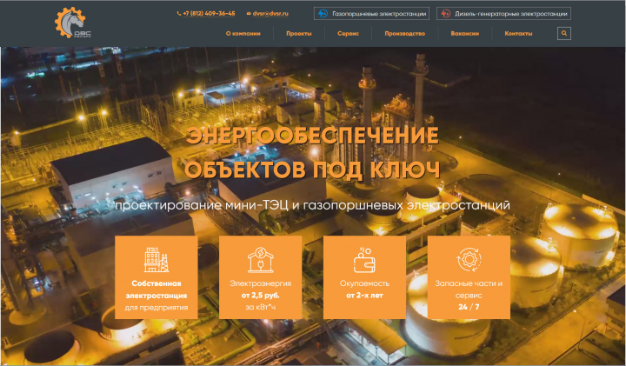626x366 pixels.
Task: Click the проектирование мини-ТЭЦ subtitle text
Action: [312, 205]
